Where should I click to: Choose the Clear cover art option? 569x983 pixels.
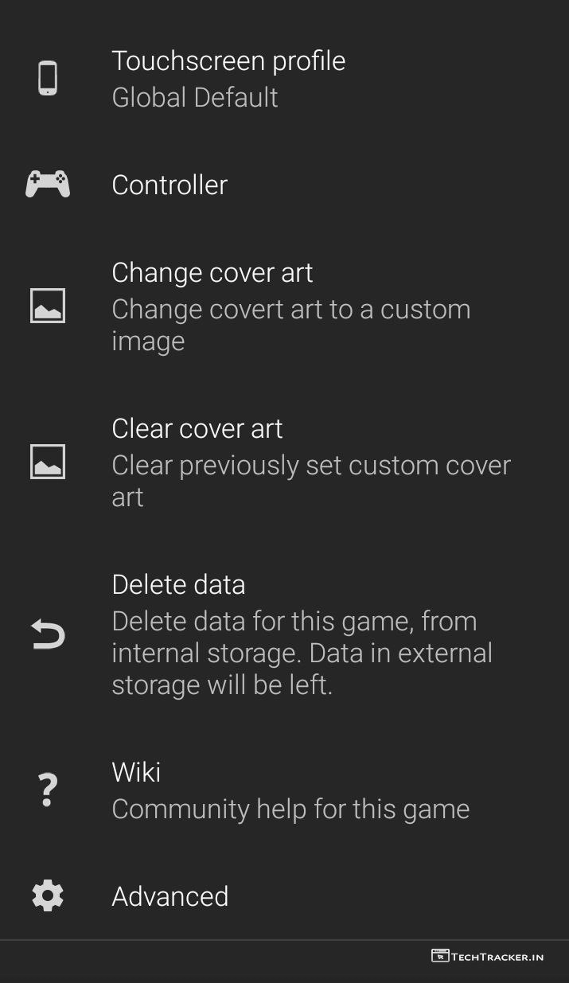197,428
